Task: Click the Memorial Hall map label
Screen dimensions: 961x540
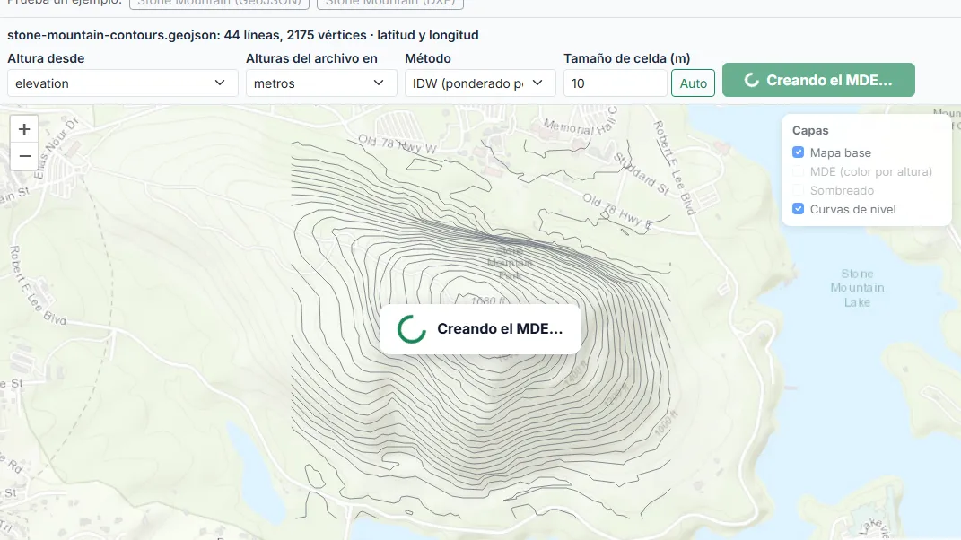Action: (x=579, y=123)
